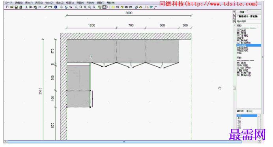Screen dimensions: 273x147
Task: Select the Rotate circular-arrow tool
Action: (66, 7)
